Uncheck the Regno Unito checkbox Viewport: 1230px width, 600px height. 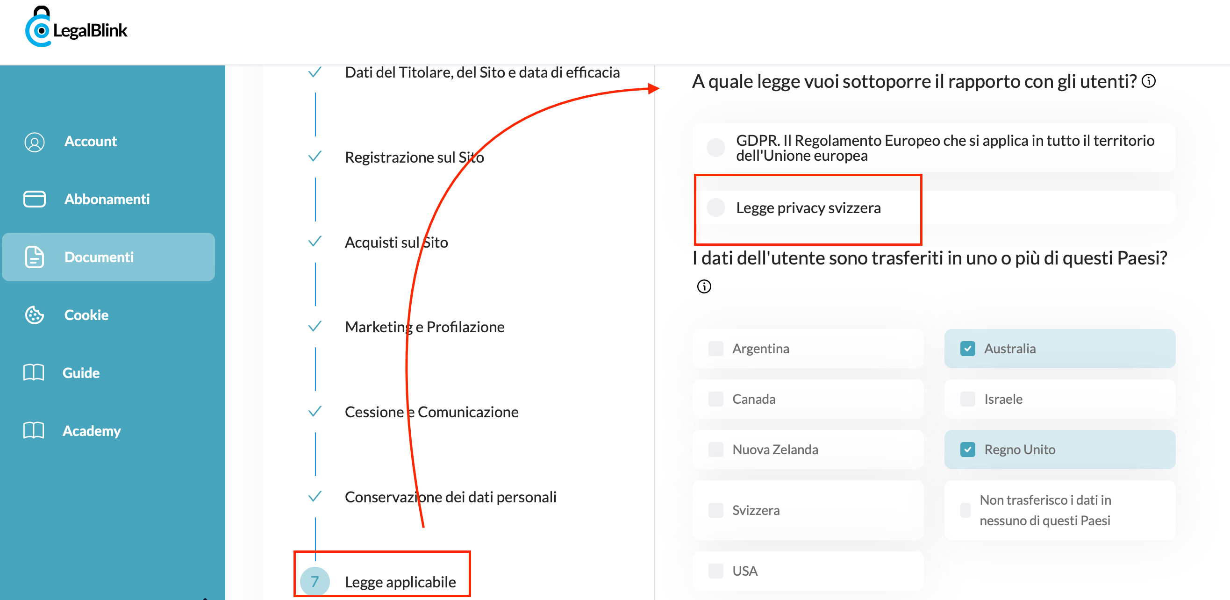tap(968, 450)
